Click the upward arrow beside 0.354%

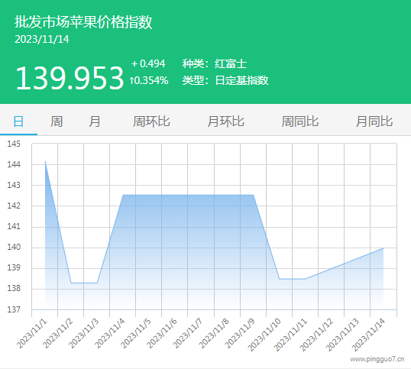(x=132, y=80)
